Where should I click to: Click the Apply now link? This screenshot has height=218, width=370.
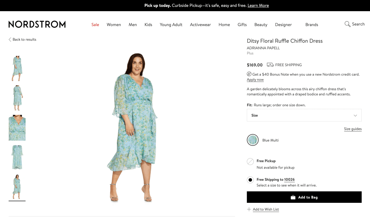pos(255,80)
